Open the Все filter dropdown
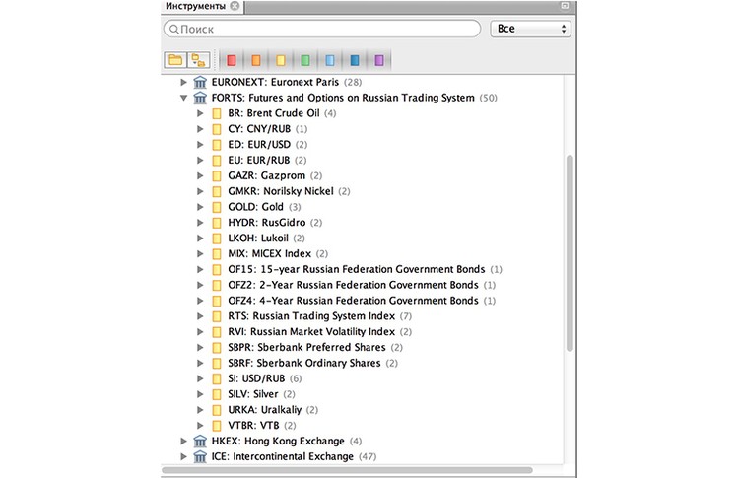The height and width of the screenshot is (478, 739). [x=531, y=29]
